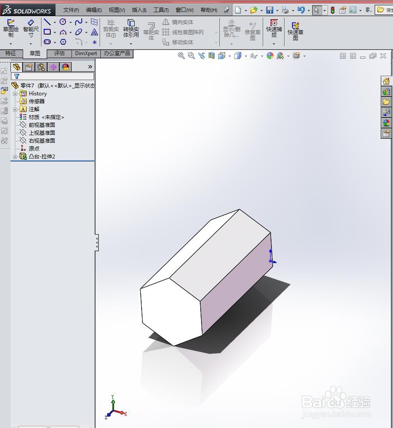
Task: Expand the 注解 annotations node
Action: pyautogui.click(x=15, y=109)
